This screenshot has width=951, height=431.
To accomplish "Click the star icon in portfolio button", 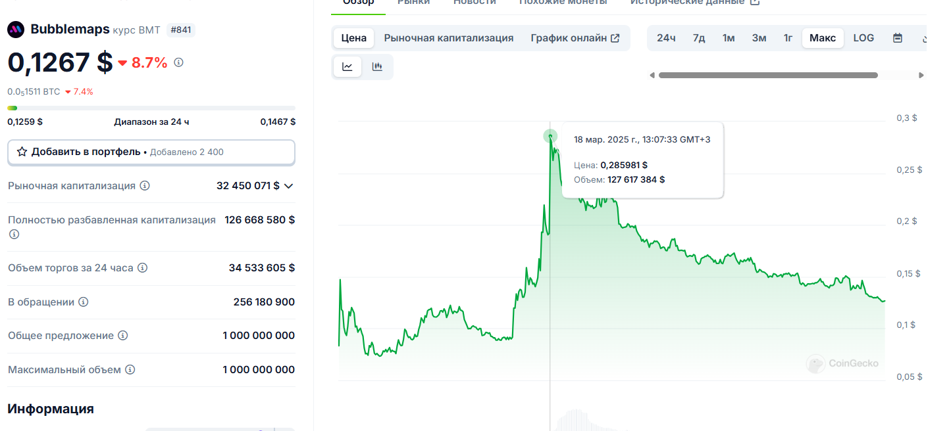I will [x=22, y=152].
